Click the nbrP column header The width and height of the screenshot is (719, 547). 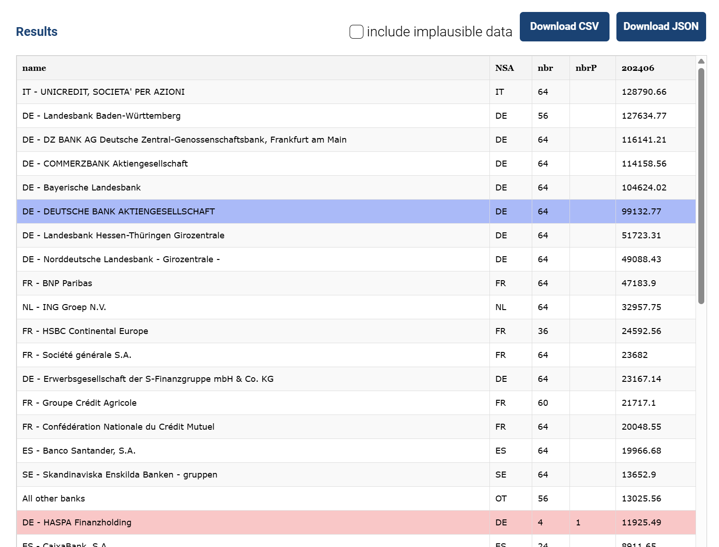tap(586, 68)
